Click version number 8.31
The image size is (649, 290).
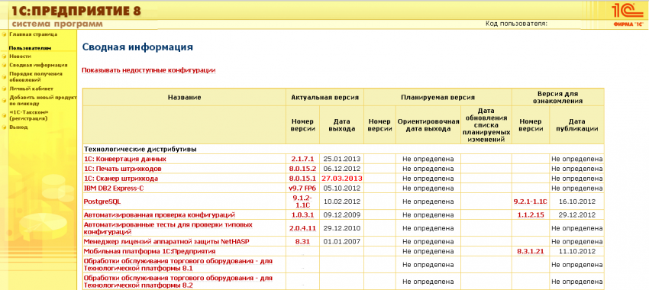[x=302, y=241]
